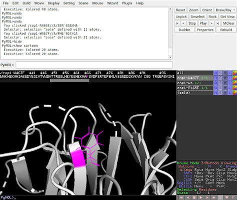237x200 pixels.
Task: Click the stop icon in the bottom playback bar
Action: pos(194,197)
